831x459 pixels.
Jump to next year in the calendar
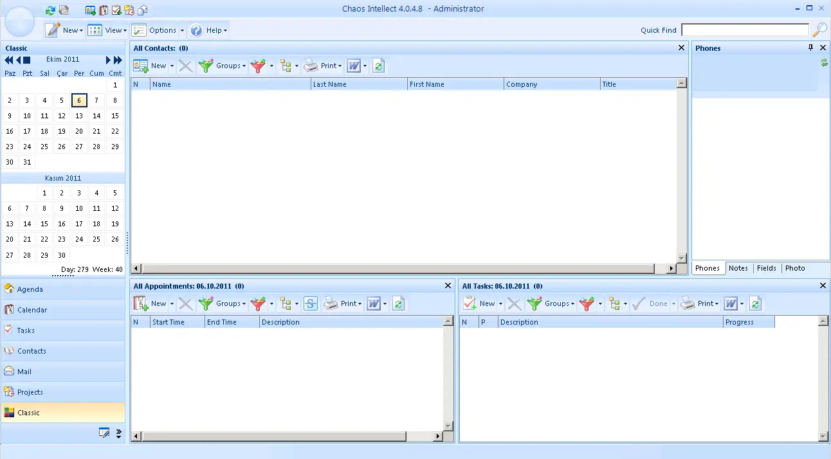(118, 60)
